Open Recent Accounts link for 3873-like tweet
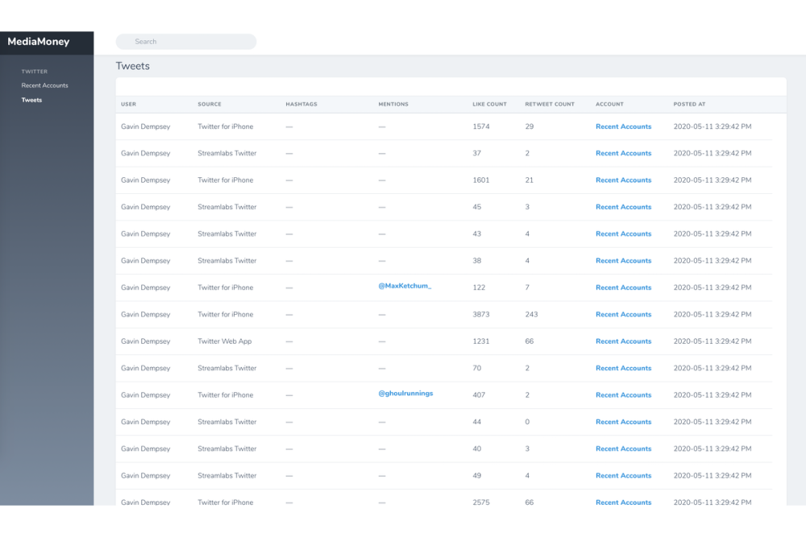 click(x=623, y=315)
